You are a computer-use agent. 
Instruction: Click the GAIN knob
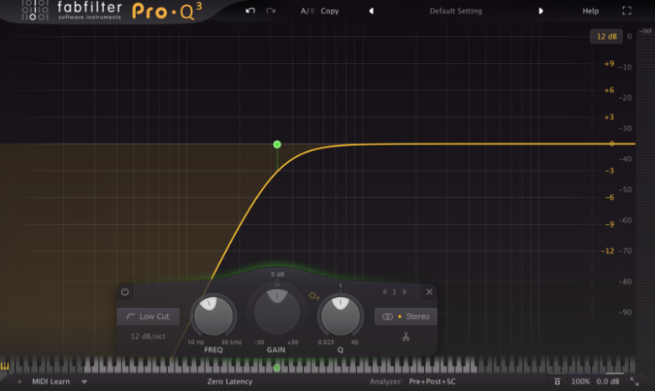276,311
